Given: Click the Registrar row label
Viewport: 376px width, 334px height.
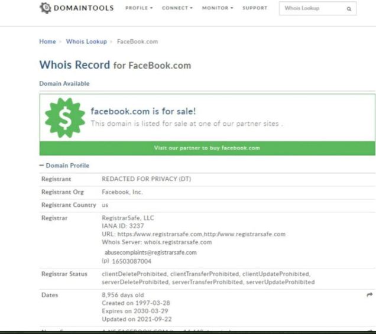Looking at the screenshot, I should (54, 218).
